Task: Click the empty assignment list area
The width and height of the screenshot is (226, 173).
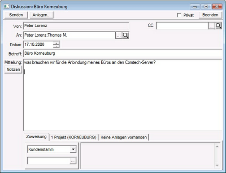Action: coord(148,156)
